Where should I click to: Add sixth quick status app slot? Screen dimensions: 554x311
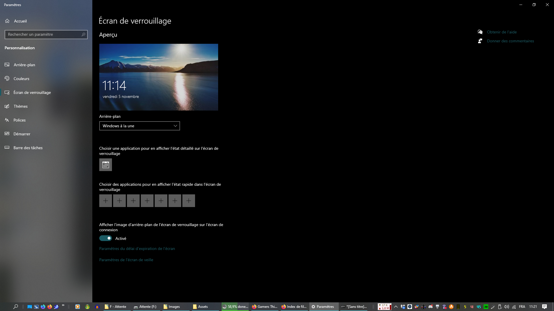tap(175, 201)
